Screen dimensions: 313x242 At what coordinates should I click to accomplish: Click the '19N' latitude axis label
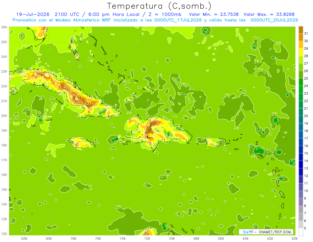click(4, 131)
